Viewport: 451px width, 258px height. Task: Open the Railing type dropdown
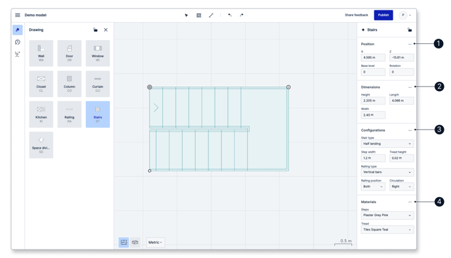[x=387, y=172]
